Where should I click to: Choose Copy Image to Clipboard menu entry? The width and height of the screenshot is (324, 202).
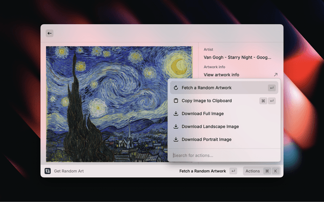coord(207,100)
